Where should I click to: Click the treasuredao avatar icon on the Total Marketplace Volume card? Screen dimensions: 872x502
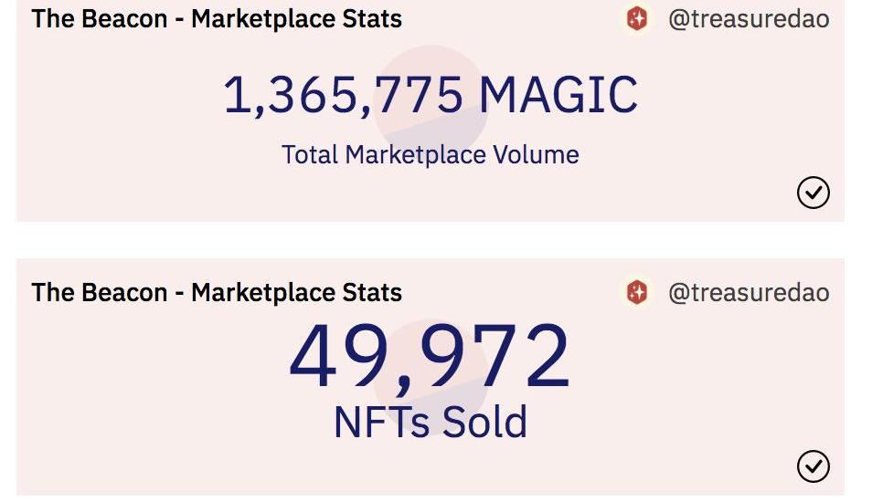point(637,18)
